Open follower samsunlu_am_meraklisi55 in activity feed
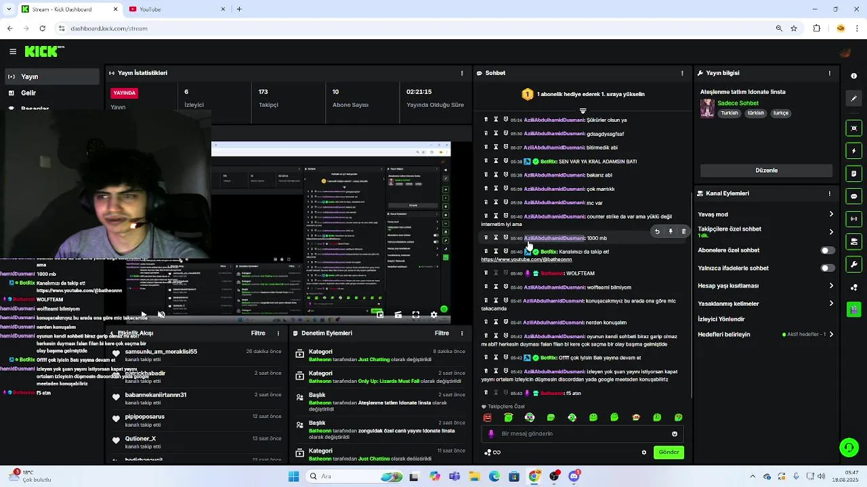Viewport: 867px width, 487px height. (x=161, y=352)
